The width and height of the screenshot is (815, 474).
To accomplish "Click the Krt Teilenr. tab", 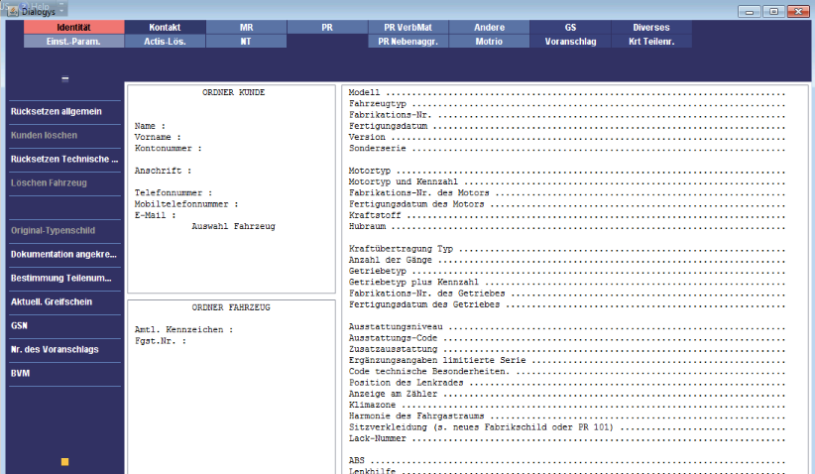I will pos(651,42).
